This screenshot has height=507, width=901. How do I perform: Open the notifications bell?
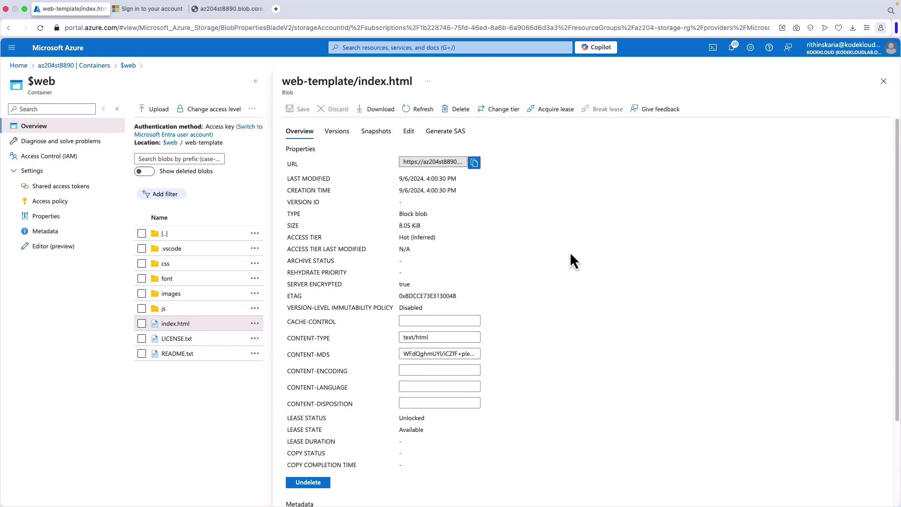pyautogui.click(x=731, y=47)
